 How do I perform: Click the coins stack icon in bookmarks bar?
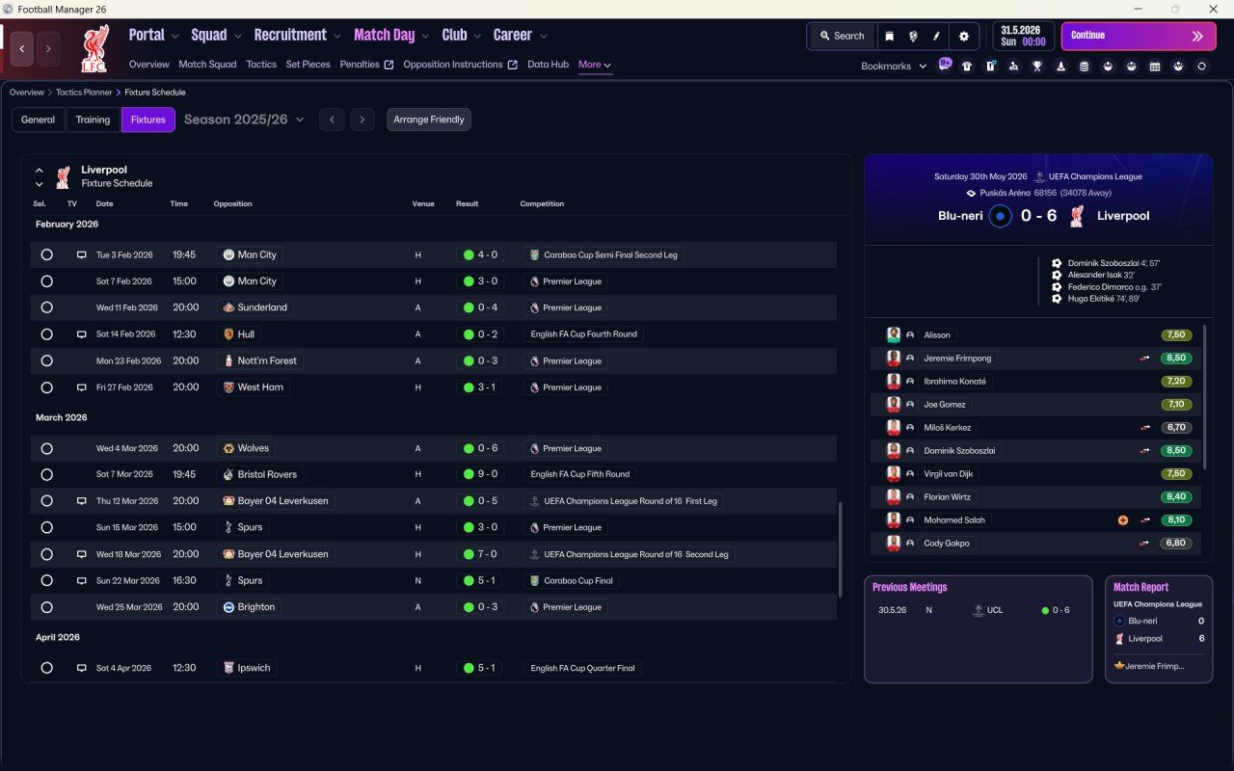[x=1084, y=66]
